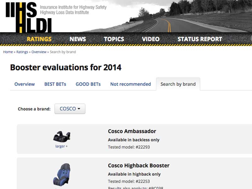Click Available in backless only text
Screen dimensions: 252x189
[x=134, y=140]
